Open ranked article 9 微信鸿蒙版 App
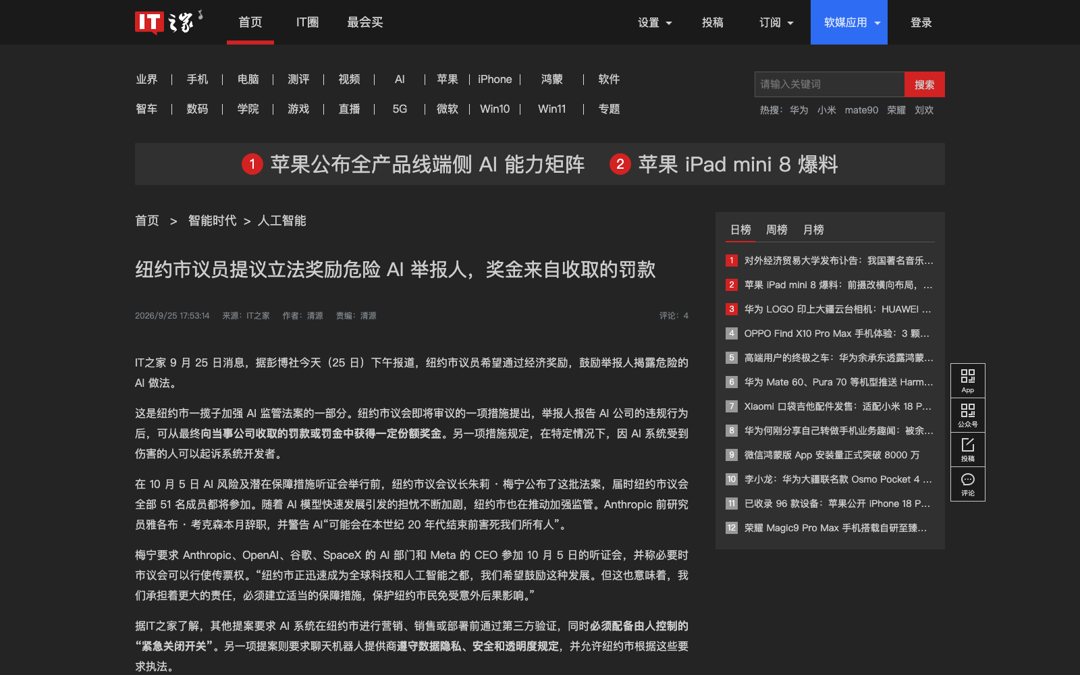The image size is (1080, 675). pos(832,455)
